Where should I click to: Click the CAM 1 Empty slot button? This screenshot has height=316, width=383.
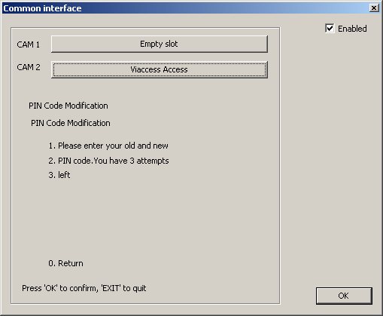pos(160,44)
